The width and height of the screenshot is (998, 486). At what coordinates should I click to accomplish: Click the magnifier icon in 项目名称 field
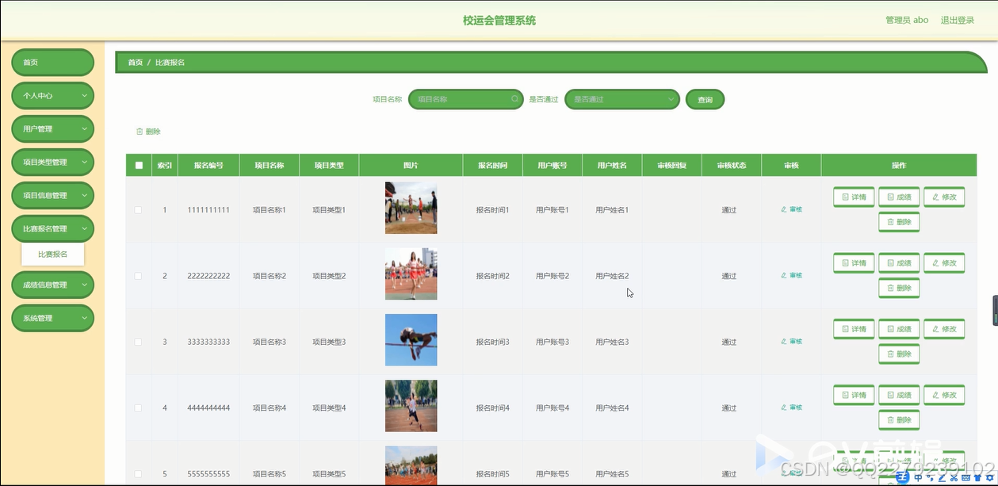tap(514, 100)
